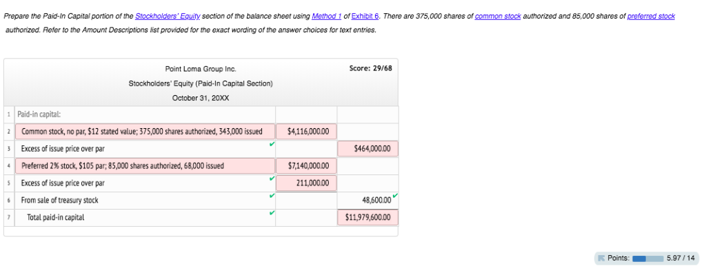
Task: Open the Method 1 link
Action: point(326,17)
